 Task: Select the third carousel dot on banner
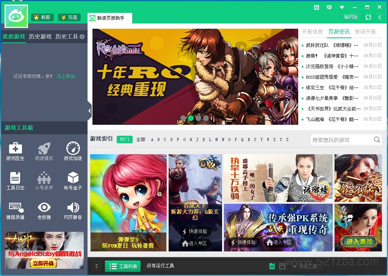[198, 118]
